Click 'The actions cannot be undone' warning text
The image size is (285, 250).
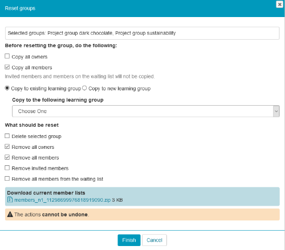[52, 215]
